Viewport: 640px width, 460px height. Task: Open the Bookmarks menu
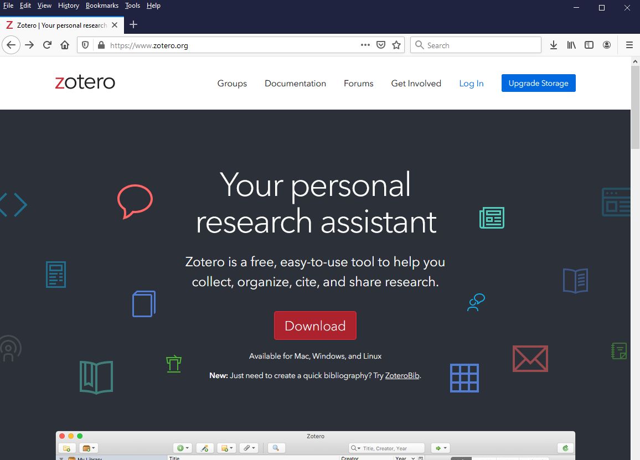(x=102, y=6)
